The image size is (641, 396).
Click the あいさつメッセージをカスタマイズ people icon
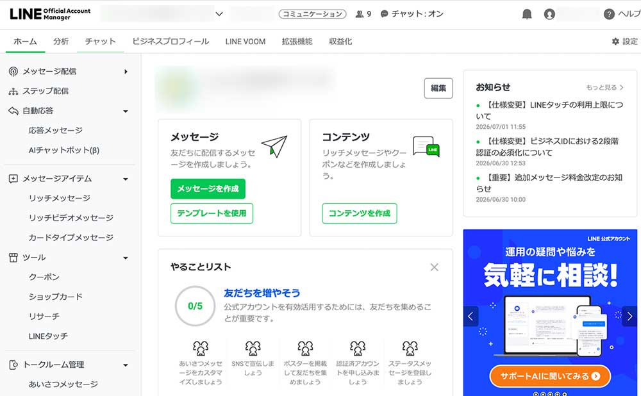pos(200,349)
